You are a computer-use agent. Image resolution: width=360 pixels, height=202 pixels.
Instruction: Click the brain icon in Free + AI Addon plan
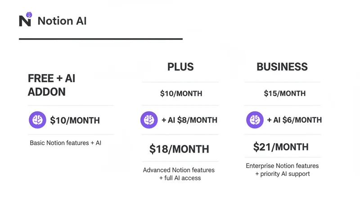pos(37,120)
